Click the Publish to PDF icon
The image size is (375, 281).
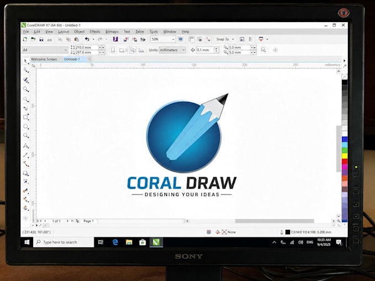click(x=143, y=39)
